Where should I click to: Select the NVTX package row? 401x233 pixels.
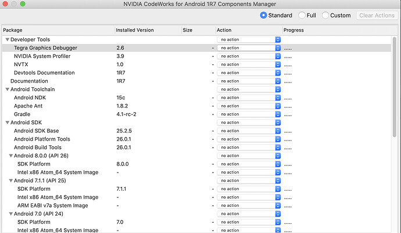click(196, 64)
